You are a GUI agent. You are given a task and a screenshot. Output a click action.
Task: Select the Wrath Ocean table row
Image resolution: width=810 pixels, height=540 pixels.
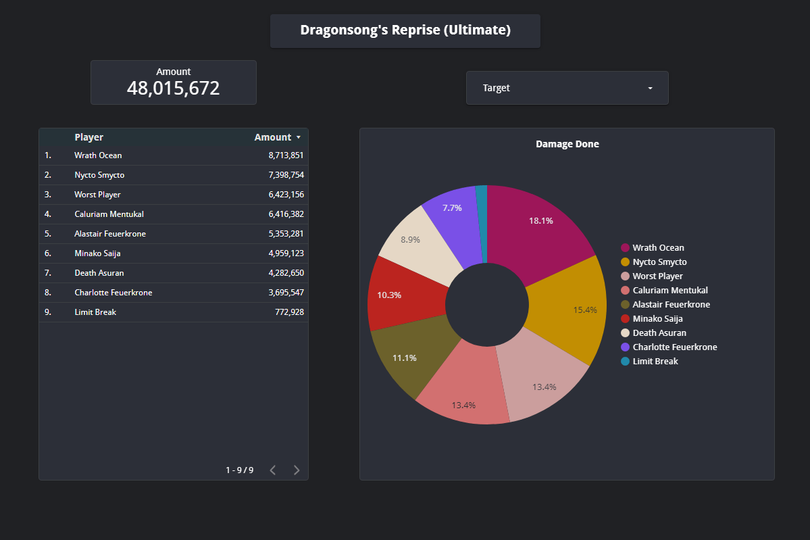[174, 155]
